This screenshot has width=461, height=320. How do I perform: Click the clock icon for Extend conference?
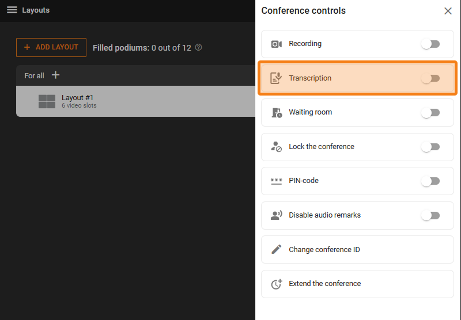point(277,284)
